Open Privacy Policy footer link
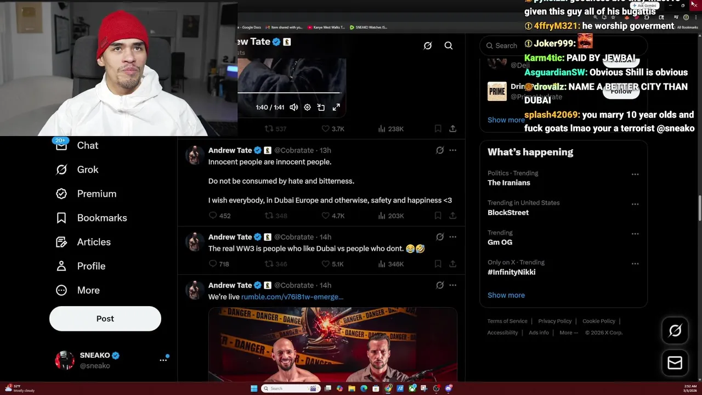The width and height of the screenshot is (702, 395). 555,321
